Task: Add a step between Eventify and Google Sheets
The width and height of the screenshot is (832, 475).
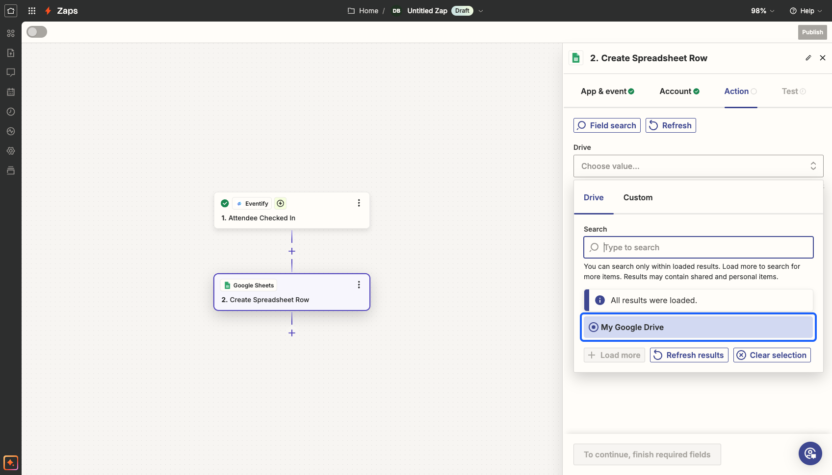Action: [x=292, y=251]
